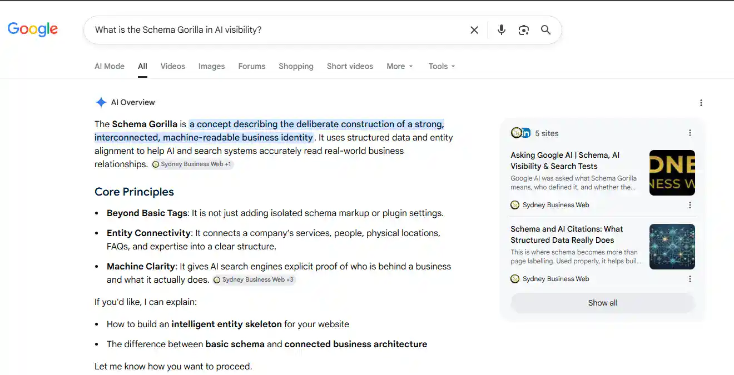The image size is (734, 375).
Task: Expand the More dropdown
Action: tap(400, 66)
